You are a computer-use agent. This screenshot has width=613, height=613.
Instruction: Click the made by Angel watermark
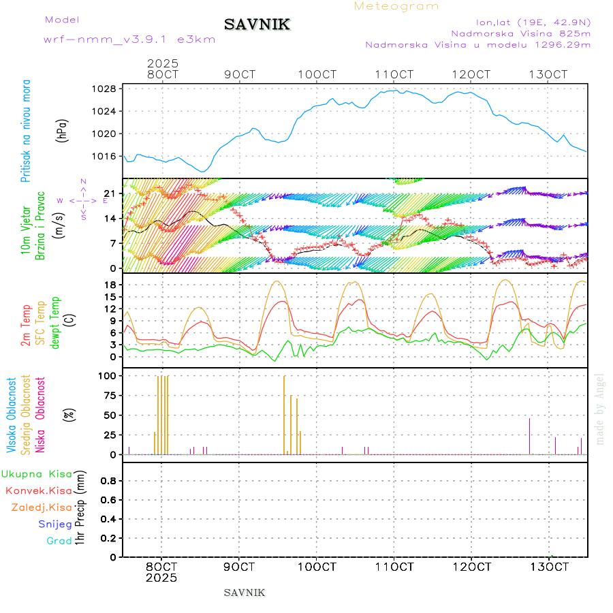tap(600, 409)
